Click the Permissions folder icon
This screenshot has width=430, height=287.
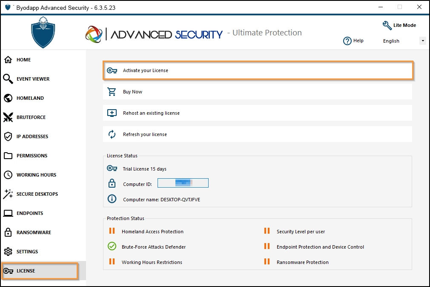point(8,156)
